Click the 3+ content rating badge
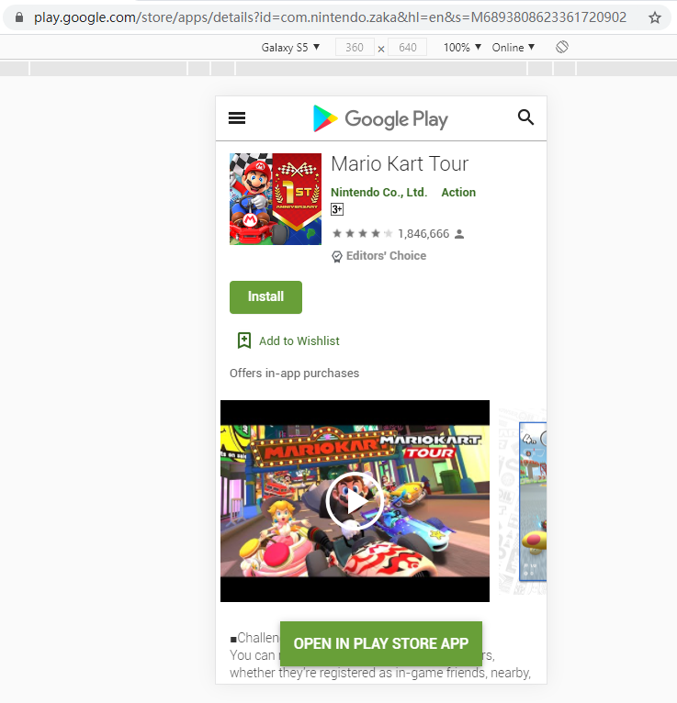Image resolution: width=677 pixels, height=703 pixels. click(337, 209)
